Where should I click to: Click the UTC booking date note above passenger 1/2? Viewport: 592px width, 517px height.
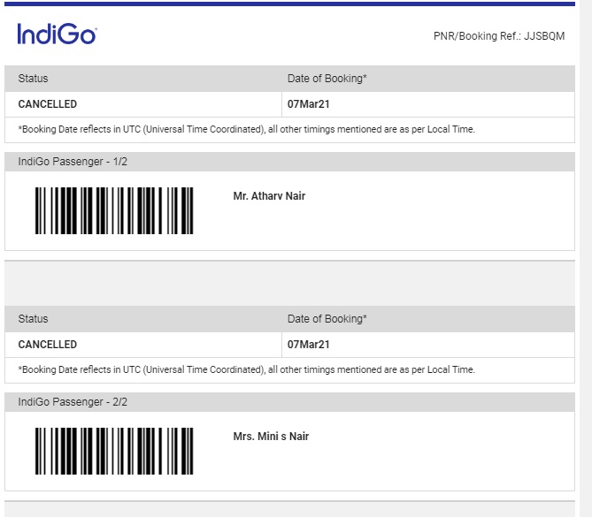coord(247,129)
